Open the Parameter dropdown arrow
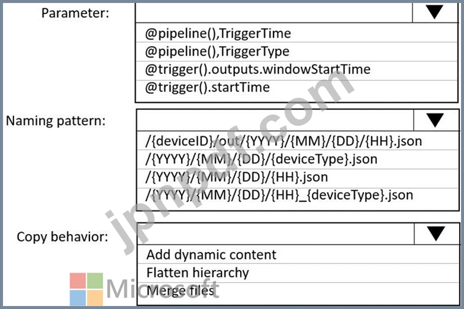464x309 pixels. (x=434, y=12)
